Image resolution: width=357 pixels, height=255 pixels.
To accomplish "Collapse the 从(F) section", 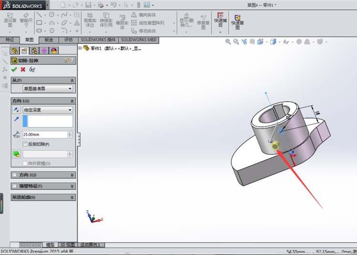I will [72, 80].
